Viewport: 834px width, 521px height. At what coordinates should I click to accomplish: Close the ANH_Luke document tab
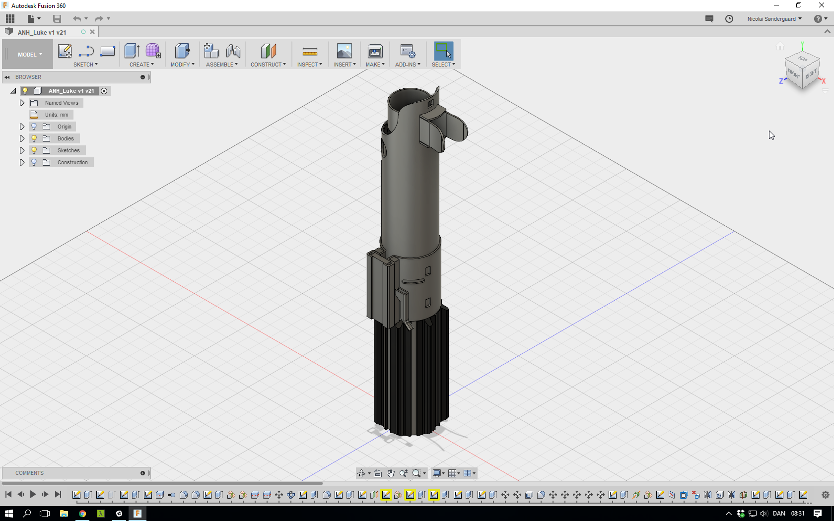pyautogui.click(x=92, y=32)
